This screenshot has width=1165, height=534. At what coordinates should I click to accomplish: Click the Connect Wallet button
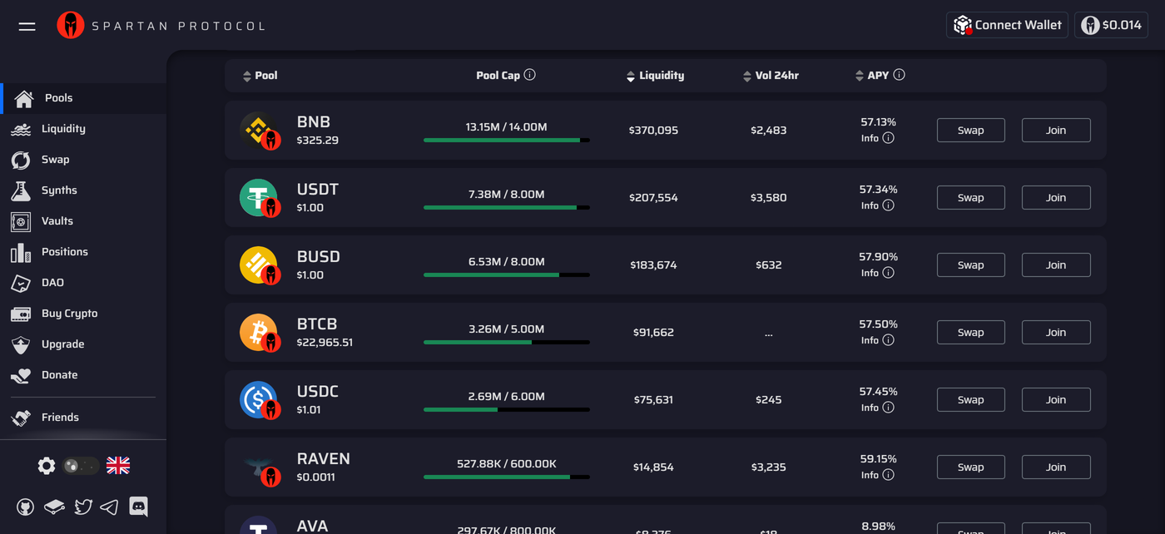coord(1007,25)
